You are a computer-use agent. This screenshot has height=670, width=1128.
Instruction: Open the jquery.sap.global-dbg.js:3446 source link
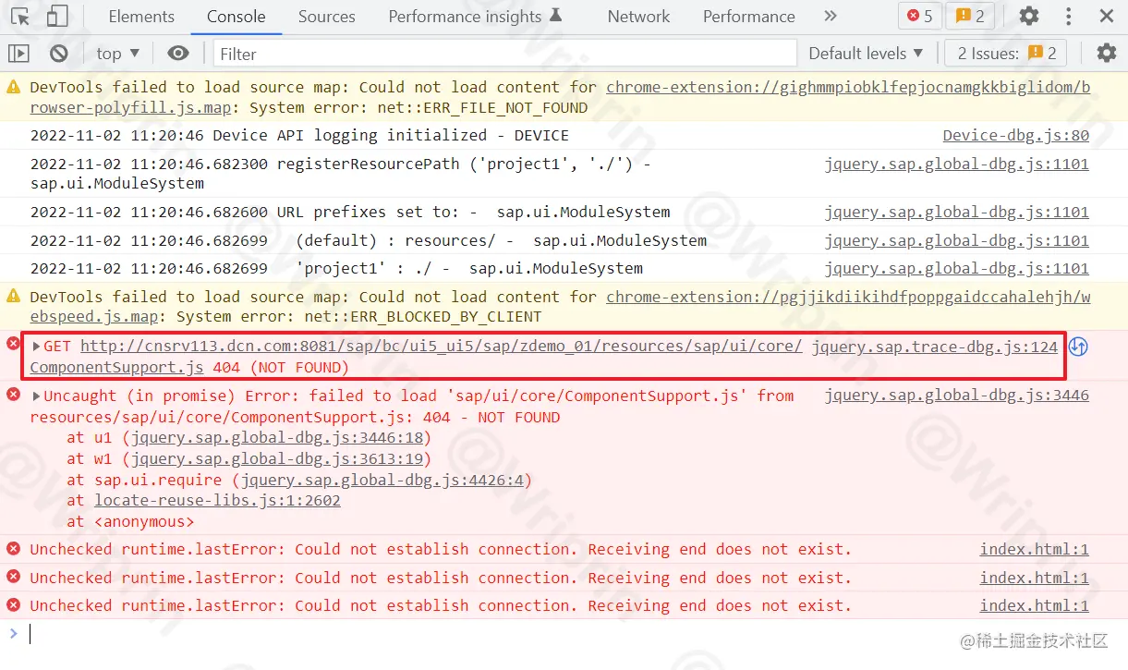point(956,395)
